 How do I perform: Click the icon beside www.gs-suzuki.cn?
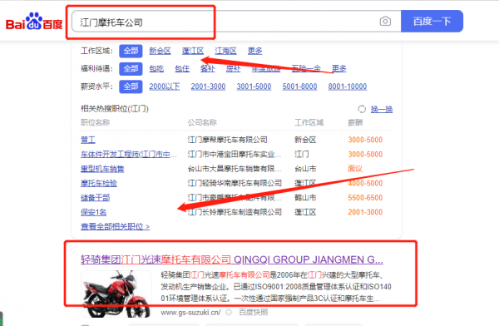[229, 313]
